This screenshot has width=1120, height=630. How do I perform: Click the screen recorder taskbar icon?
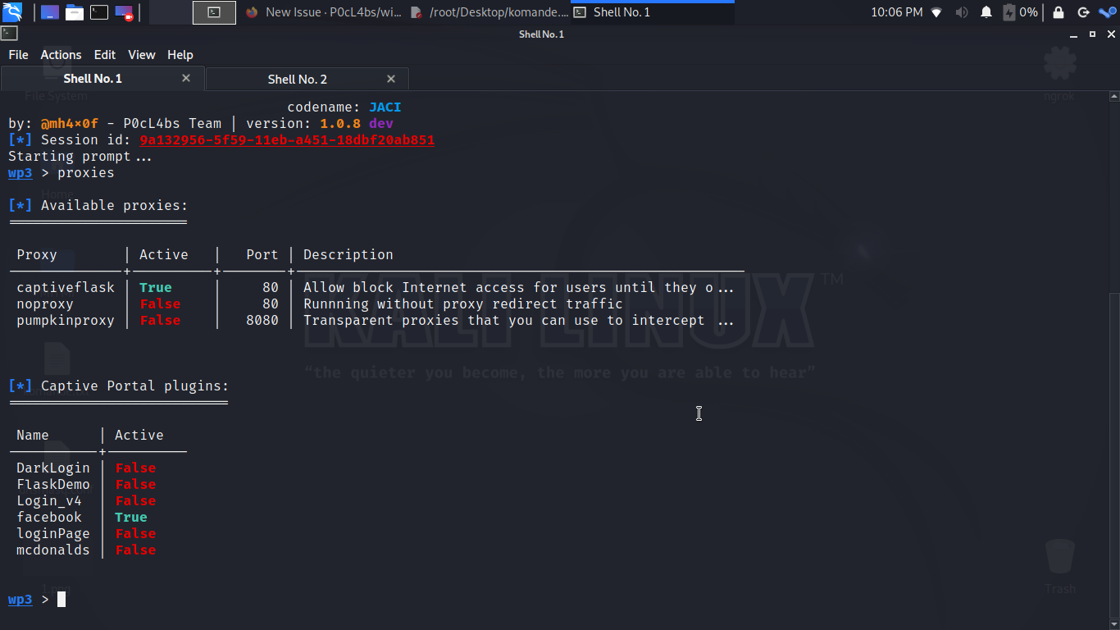(123, 12)
